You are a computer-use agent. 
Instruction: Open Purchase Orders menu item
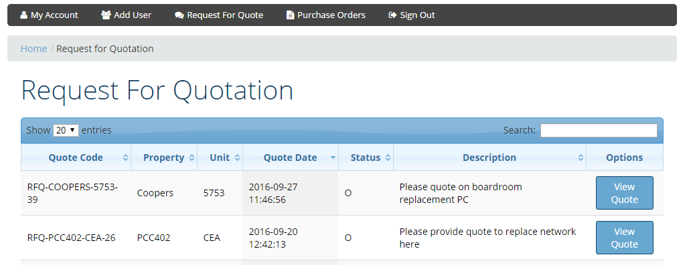coord(325,15)
